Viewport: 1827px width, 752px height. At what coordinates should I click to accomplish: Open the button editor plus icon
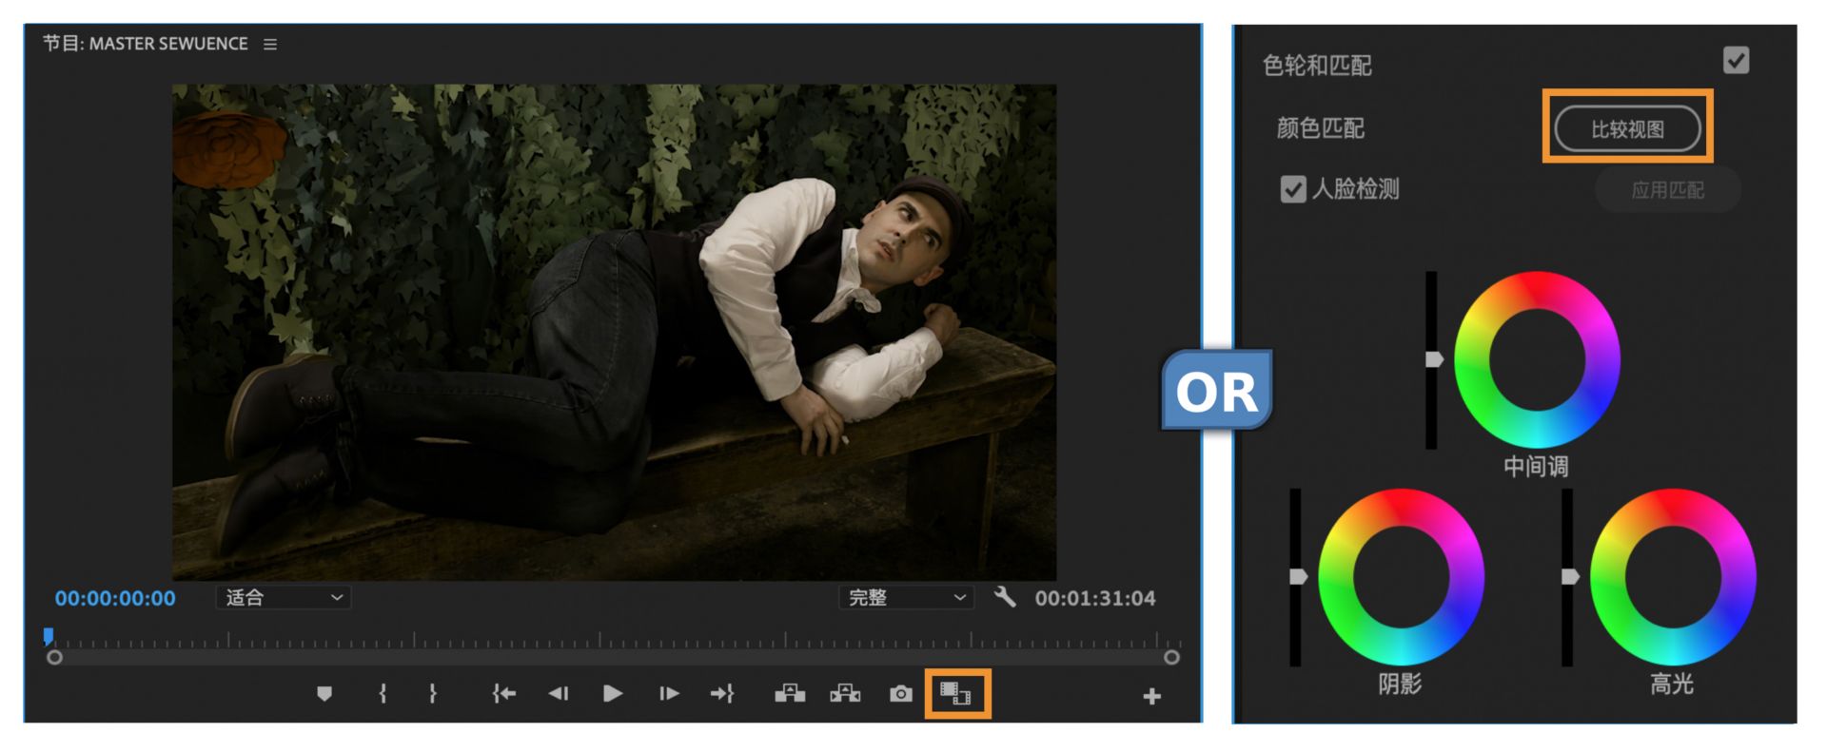pos(1151,697)
